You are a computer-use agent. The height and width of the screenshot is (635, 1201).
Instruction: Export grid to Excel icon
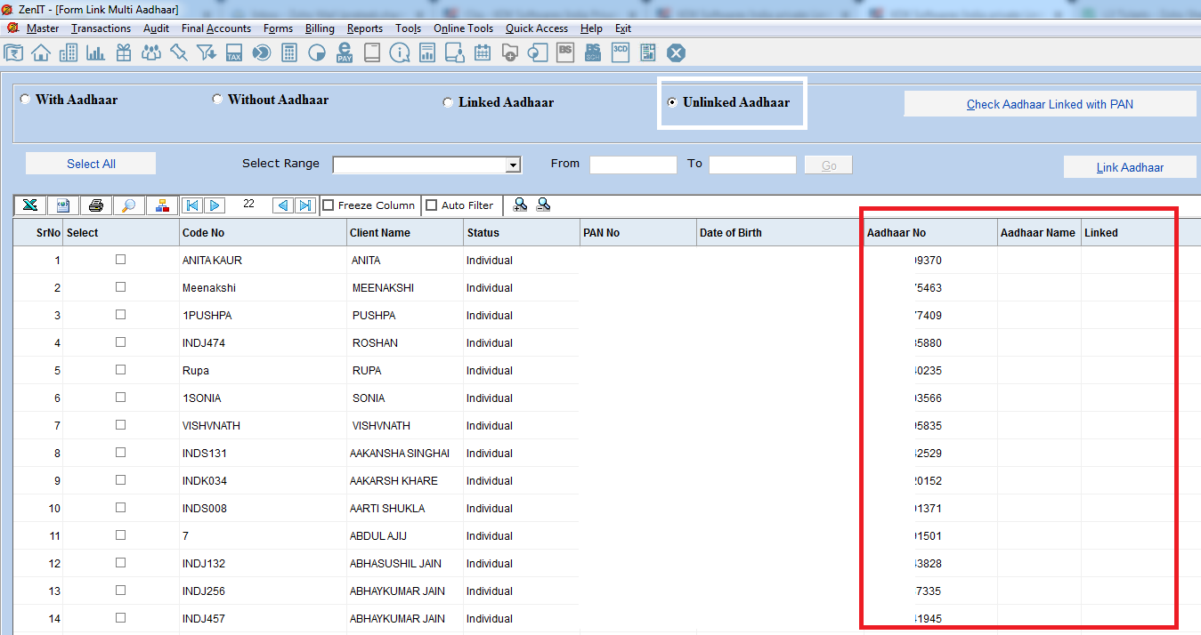click(30, 205)
